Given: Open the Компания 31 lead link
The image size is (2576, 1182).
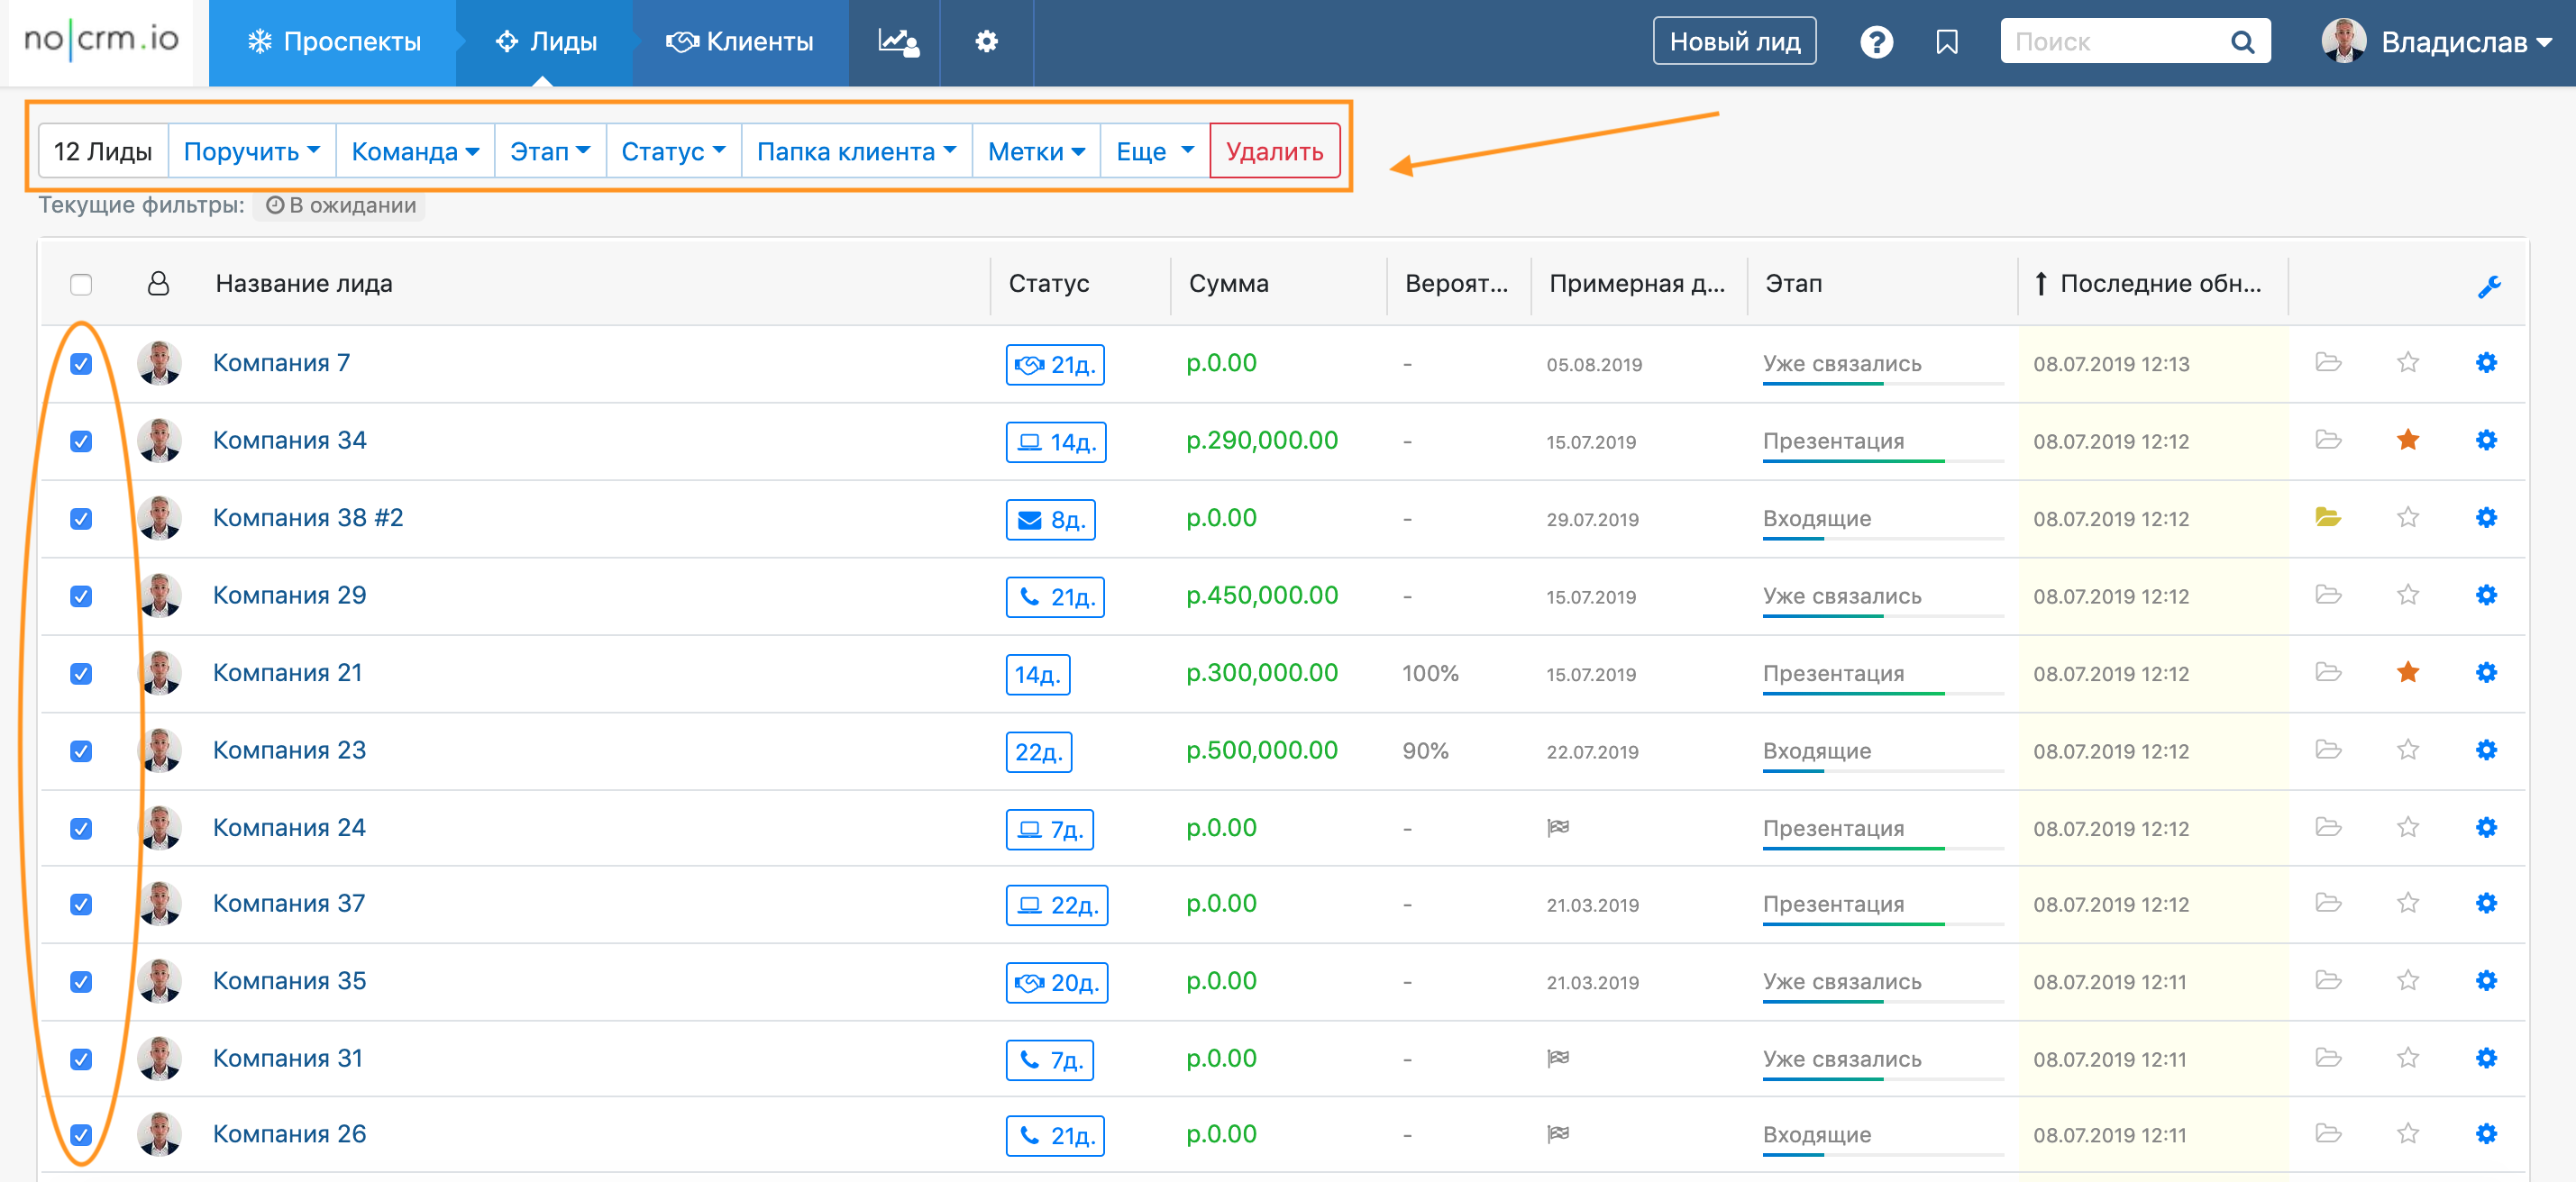Looking at the screenshot, I should click(x=287, y=1058).
